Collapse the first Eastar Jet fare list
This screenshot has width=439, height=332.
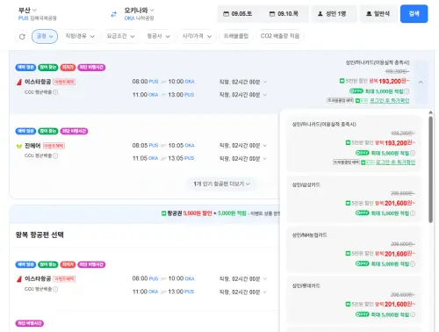[x=421, y=83]
